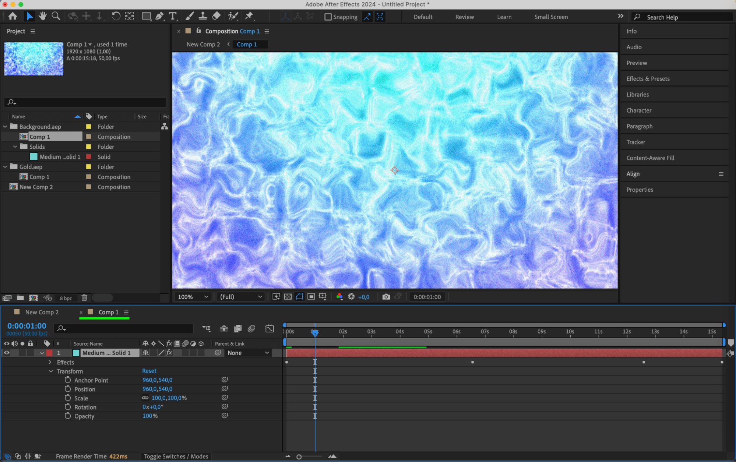The height and width of the screenshot is (462, 736).
Task: Select the Hand tool
Action: pos(43,16)
